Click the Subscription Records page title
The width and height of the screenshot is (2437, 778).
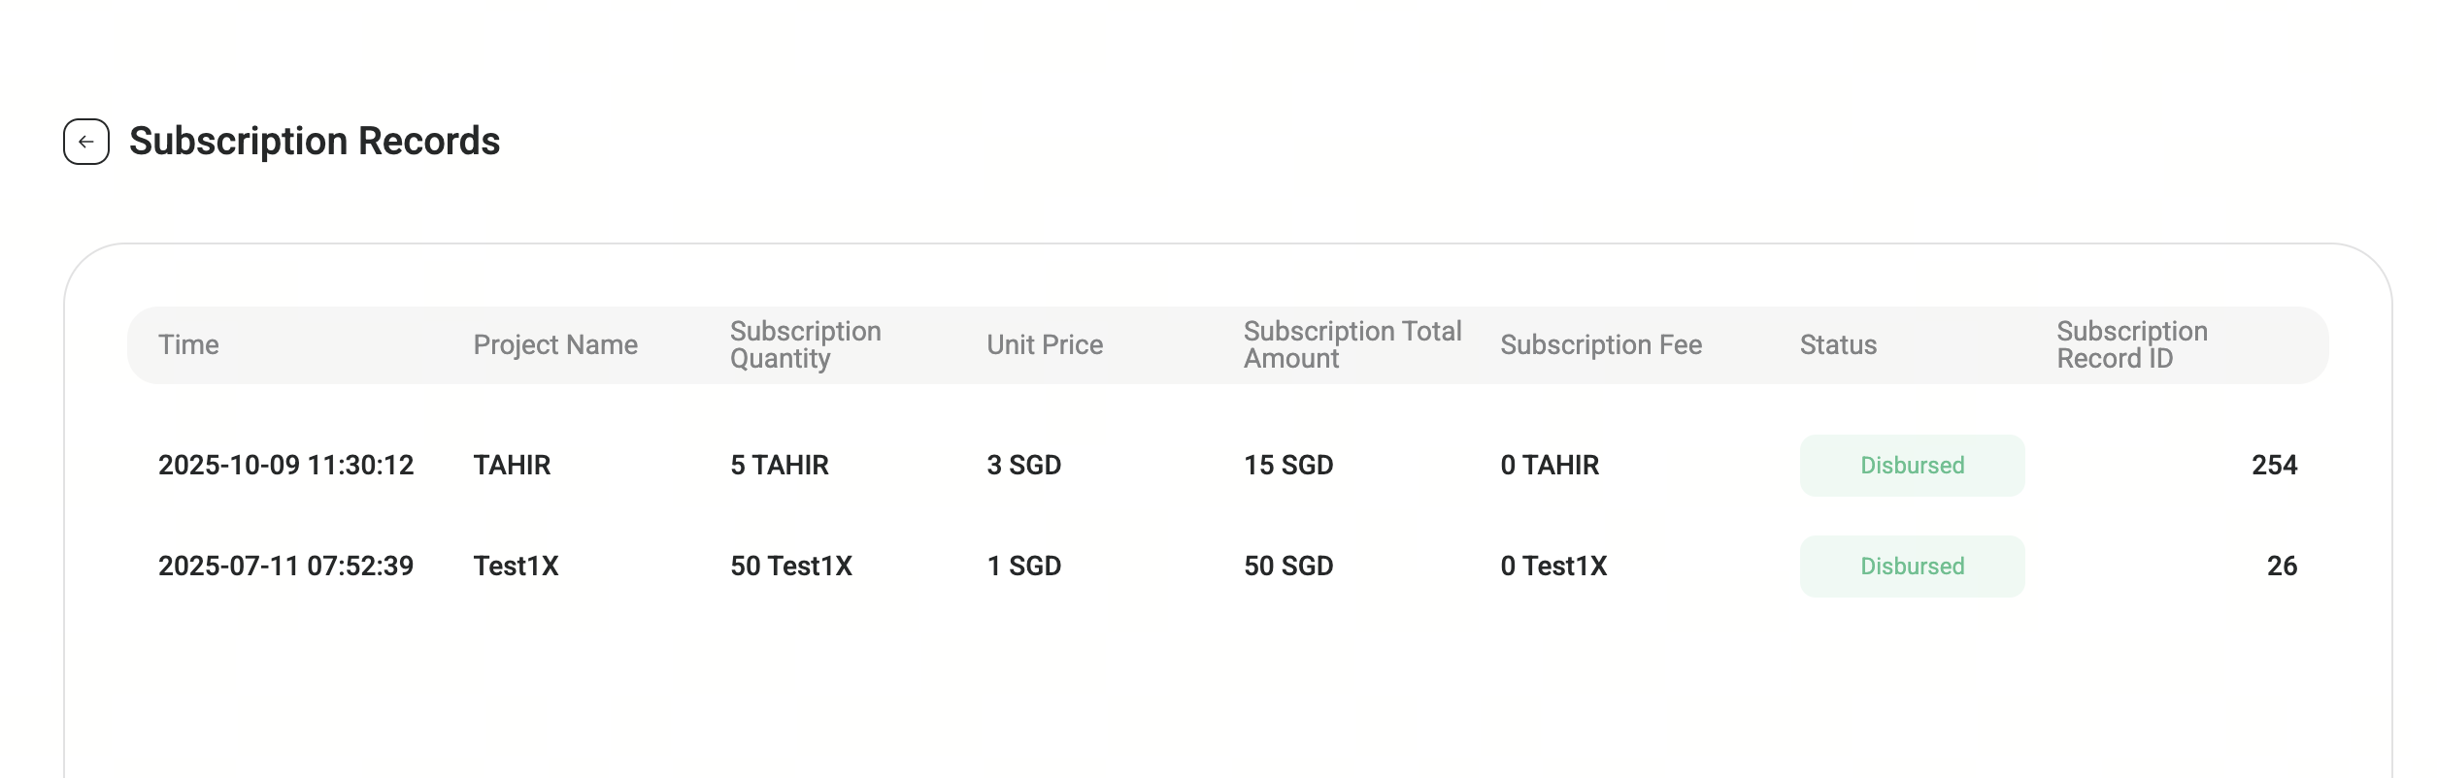tap(315, 142)
